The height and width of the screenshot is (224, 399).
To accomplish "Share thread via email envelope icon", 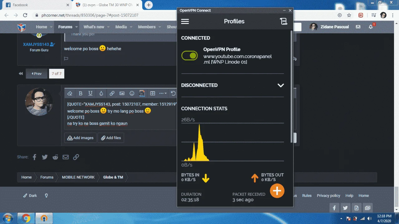I will [x=65, y=157].
